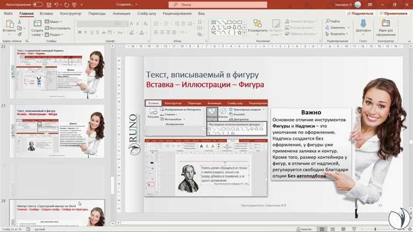Select slide 24 thumbnail
The width and height of the screenshot is (413, 232).
tap(57, 213)
